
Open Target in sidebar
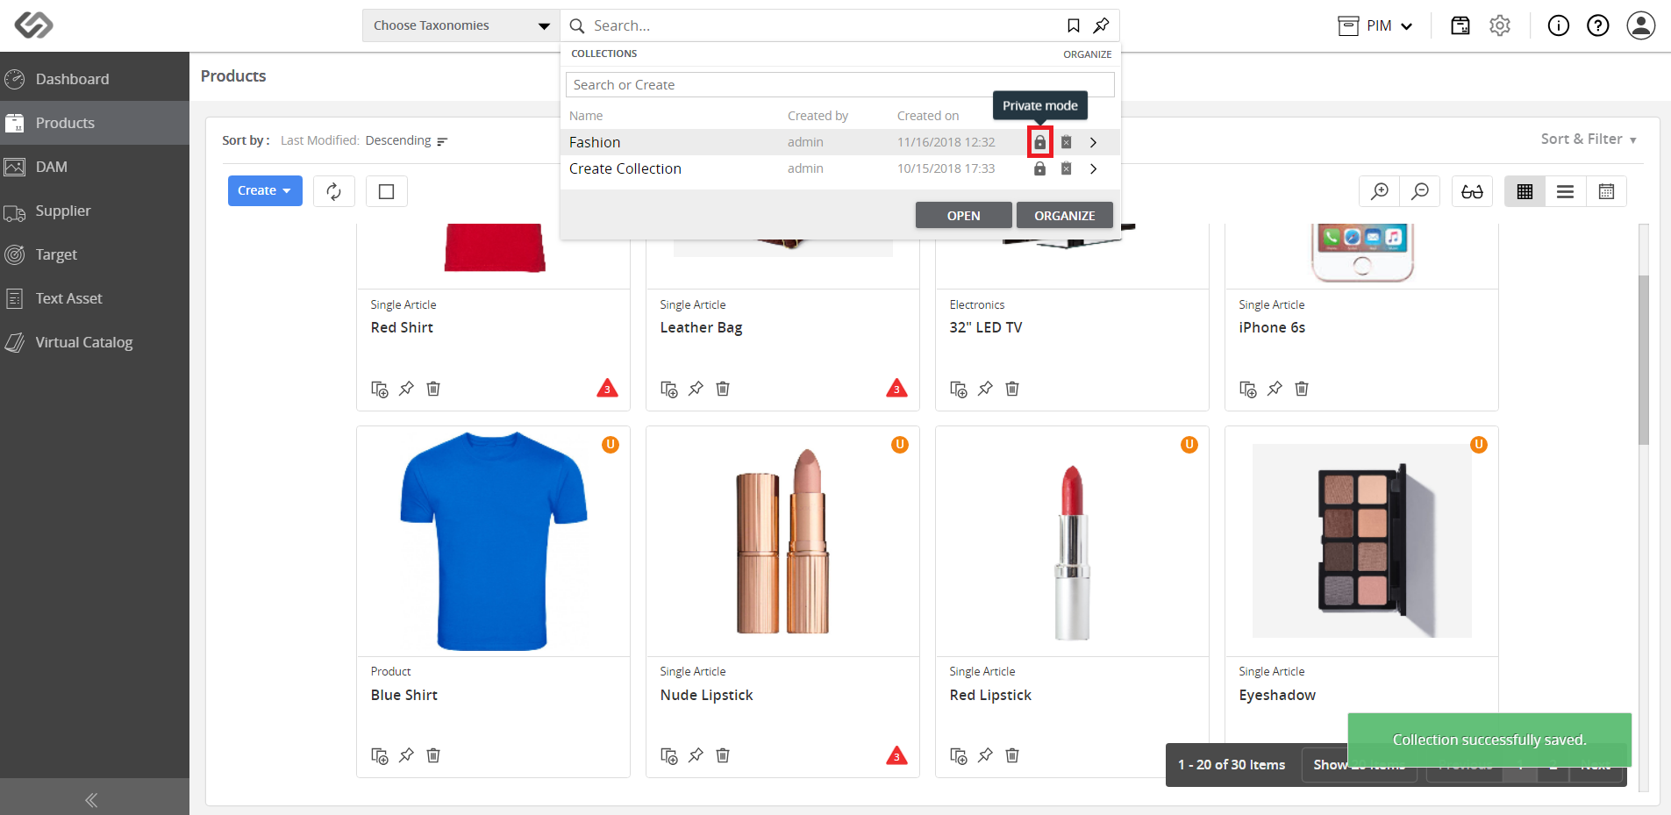tap(95, 254)
